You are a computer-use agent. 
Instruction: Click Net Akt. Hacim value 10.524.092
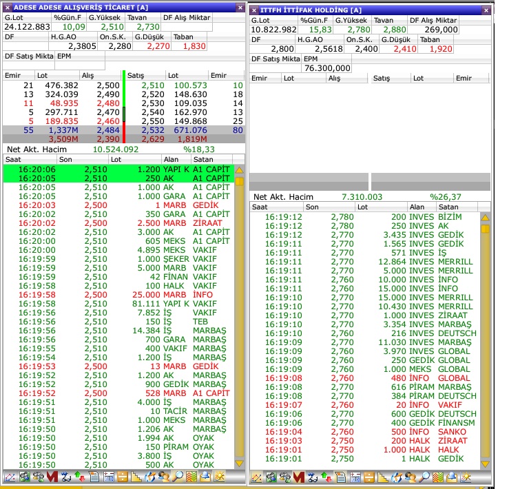[116, 149]
